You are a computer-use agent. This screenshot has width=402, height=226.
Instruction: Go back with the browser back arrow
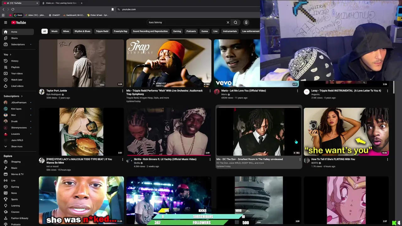click(x=3, y=9)
